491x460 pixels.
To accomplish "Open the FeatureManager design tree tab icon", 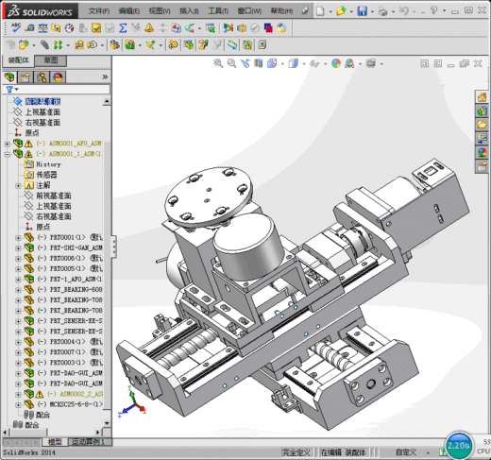I will [9, 77].
